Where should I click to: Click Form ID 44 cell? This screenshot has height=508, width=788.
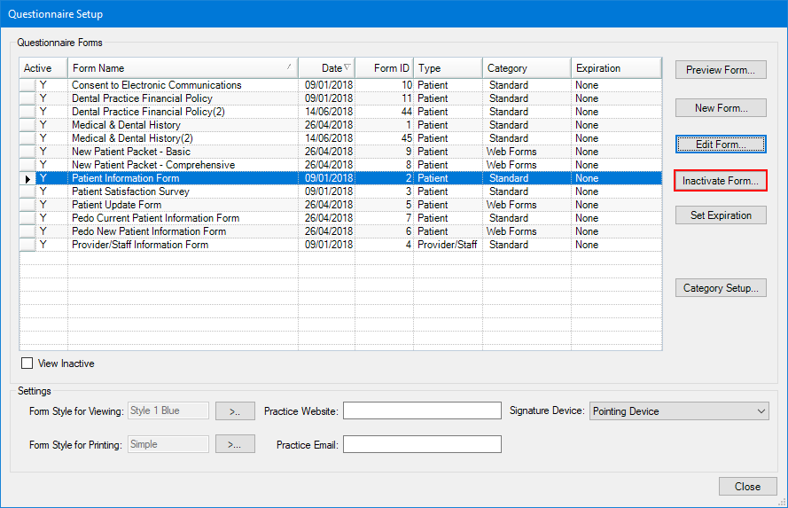385,112
